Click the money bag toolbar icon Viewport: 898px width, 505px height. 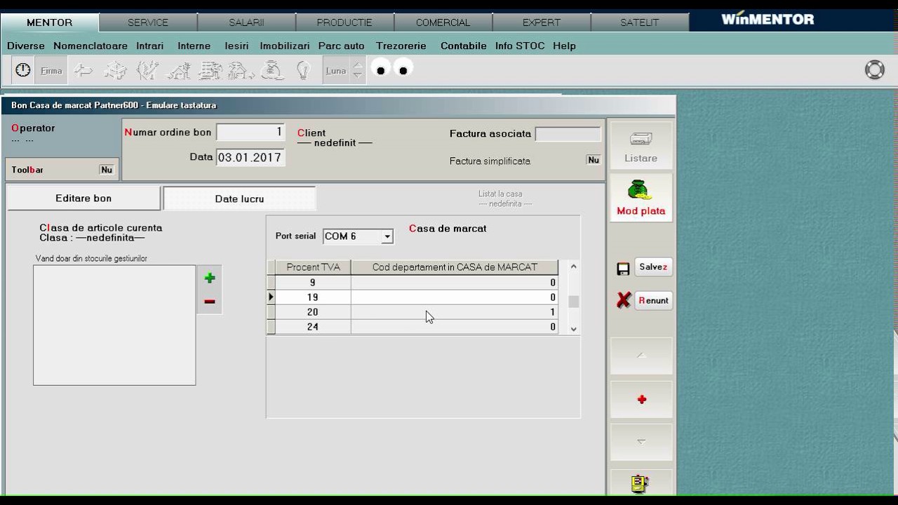[x=272, y=70]
